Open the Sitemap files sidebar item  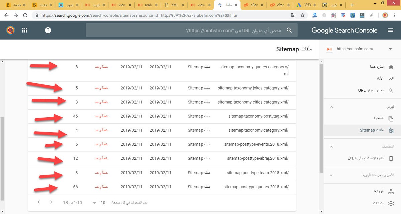pos(362,130)
